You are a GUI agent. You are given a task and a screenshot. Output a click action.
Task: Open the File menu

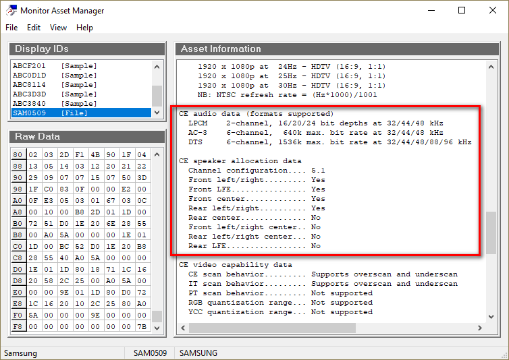click(11, 28)
